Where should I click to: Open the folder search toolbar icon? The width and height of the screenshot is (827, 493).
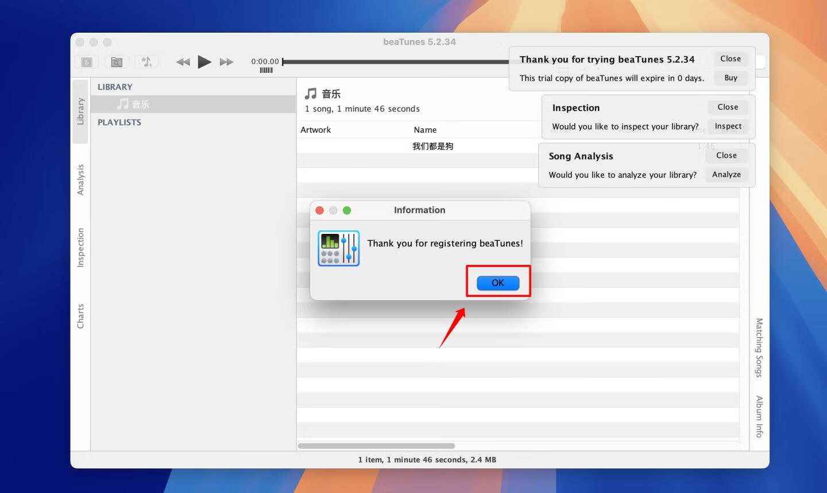tap(117, 62)
